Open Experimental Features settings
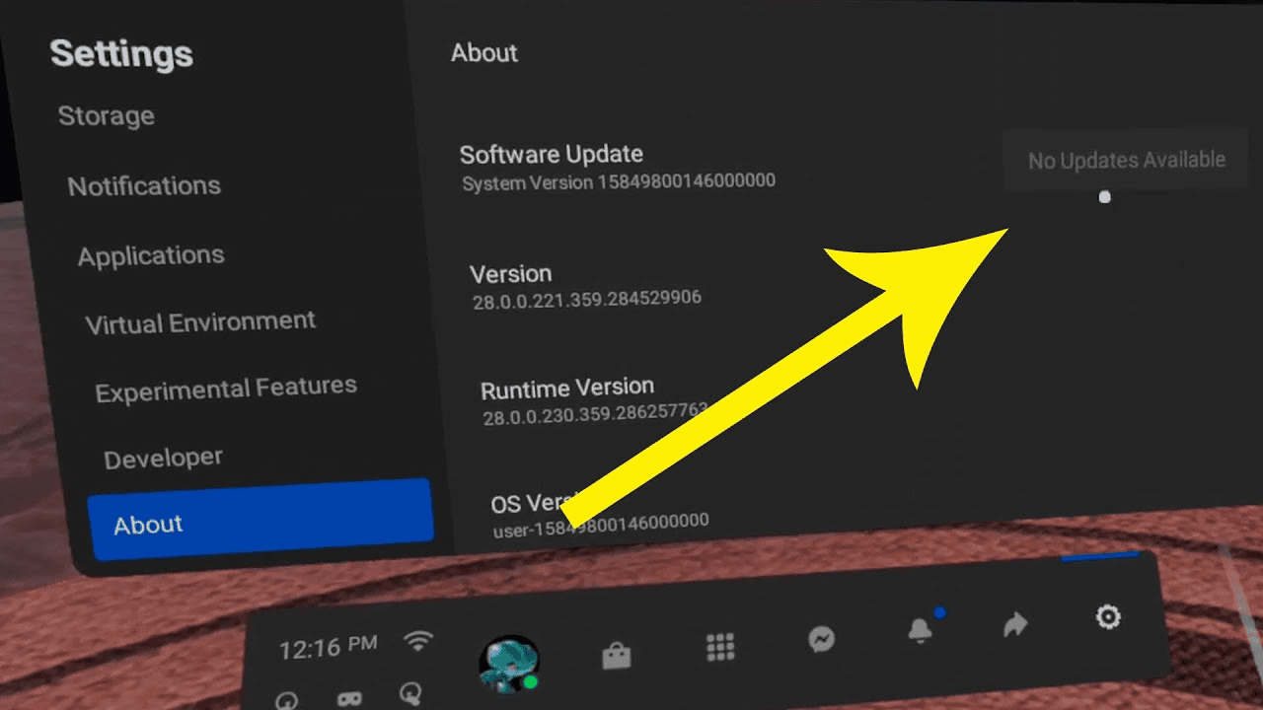Screen dimensions: 1263x710 point(226,389)
